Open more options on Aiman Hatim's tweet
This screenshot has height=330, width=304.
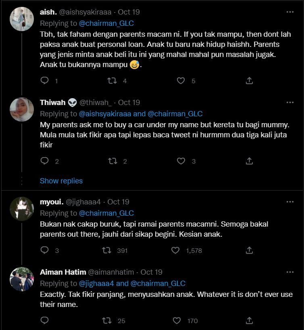[290, 272]
